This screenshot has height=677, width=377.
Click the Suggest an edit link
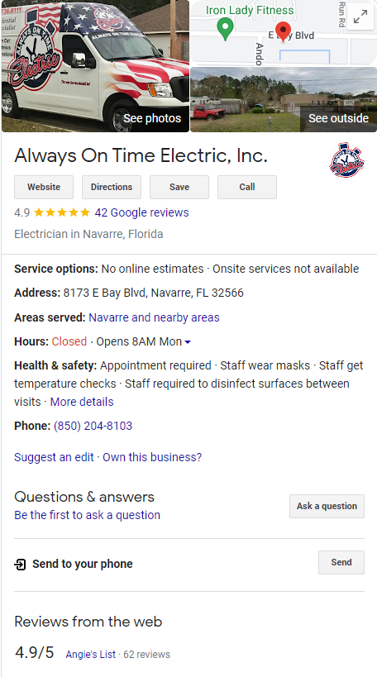coord(54,457)
